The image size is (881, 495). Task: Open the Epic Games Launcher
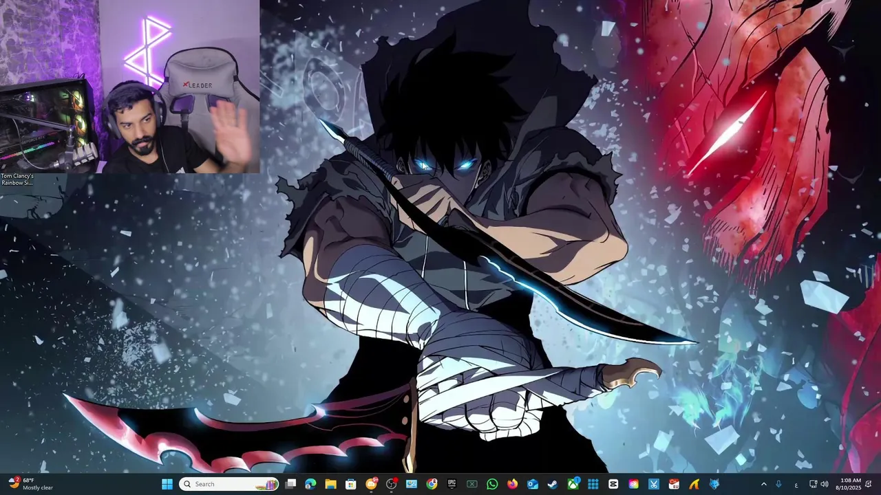coord(452,484)
